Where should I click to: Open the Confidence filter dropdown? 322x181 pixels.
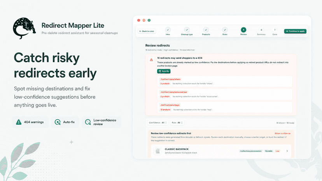(158, 123)
